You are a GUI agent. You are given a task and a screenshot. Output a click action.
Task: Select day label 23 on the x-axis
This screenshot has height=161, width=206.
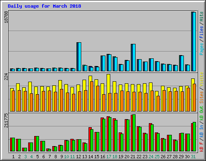coord(145,157)
